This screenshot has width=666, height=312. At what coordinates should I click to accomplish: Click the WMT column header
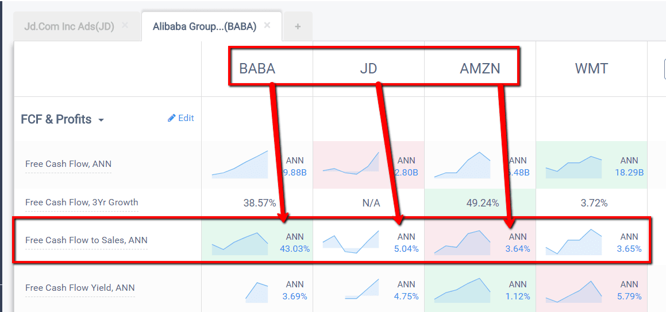coord(591,69)
